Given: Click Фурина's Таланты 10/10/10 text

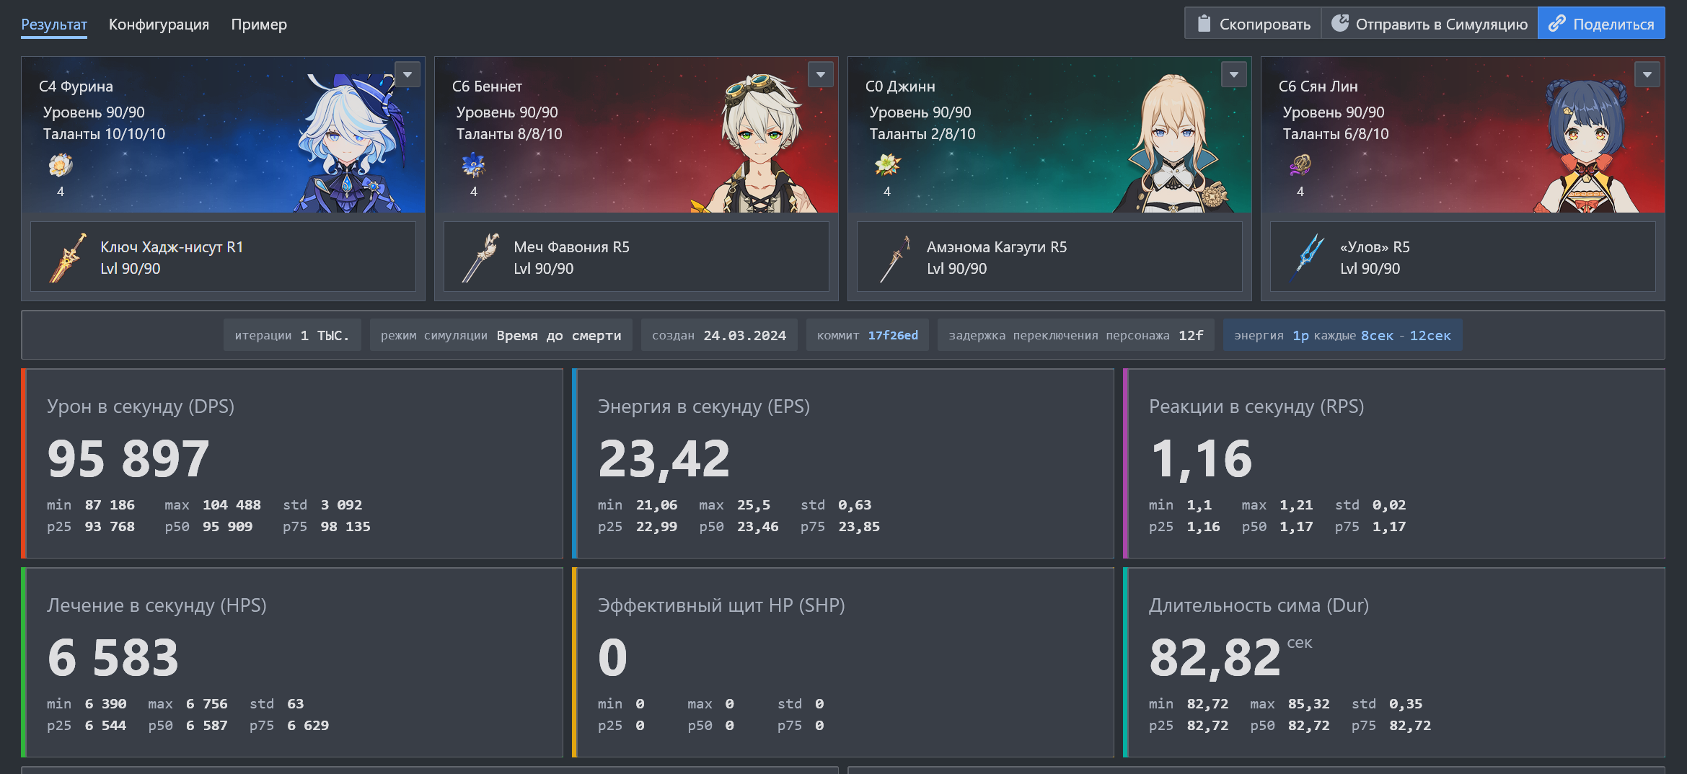Looking at the screenshot, I should [104, 134].
